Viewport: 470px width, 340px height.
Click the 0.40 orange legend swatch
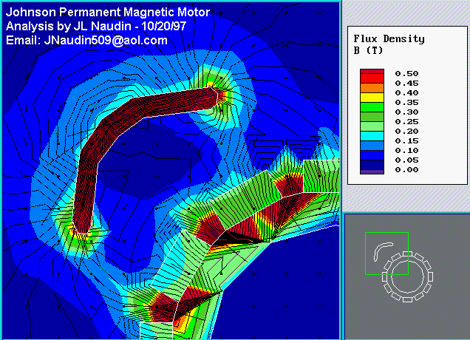click(x=372, y=88)
